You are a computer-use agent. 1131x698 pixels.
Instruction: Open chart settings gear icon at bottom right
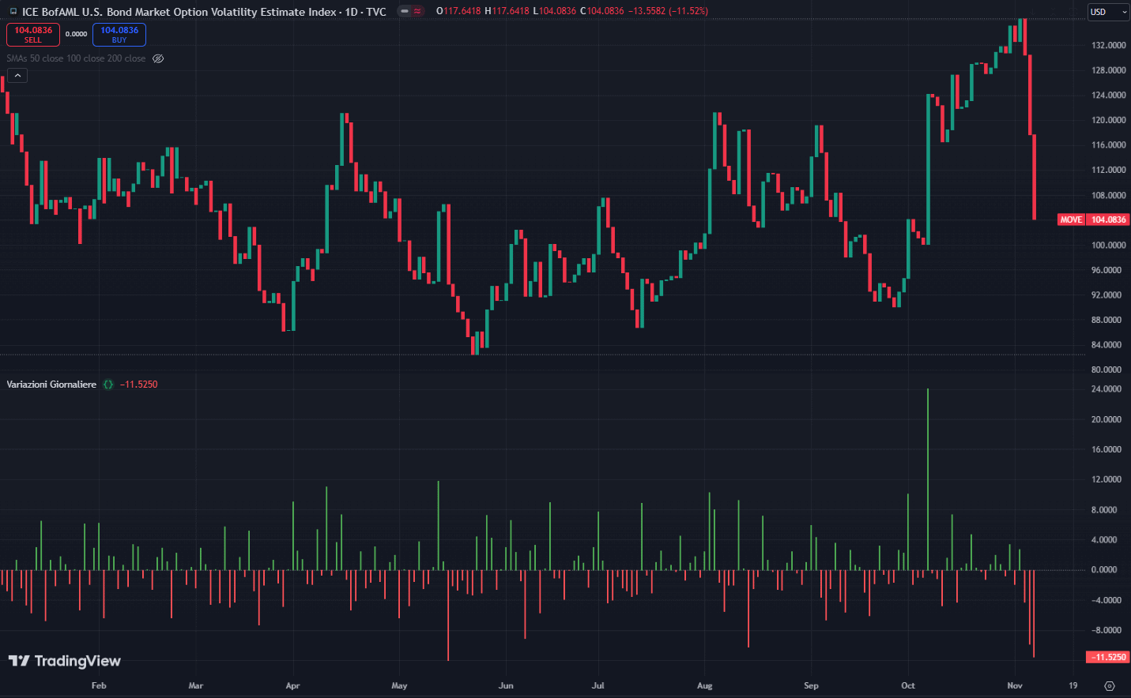point(1110,686)
